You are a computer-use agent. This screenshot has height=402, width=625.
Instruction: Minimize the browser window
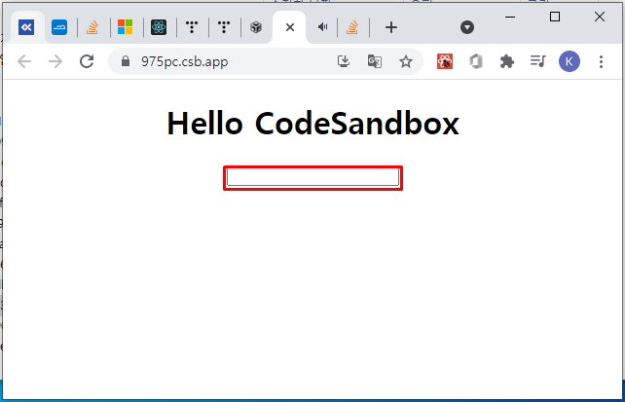[510, 18]
